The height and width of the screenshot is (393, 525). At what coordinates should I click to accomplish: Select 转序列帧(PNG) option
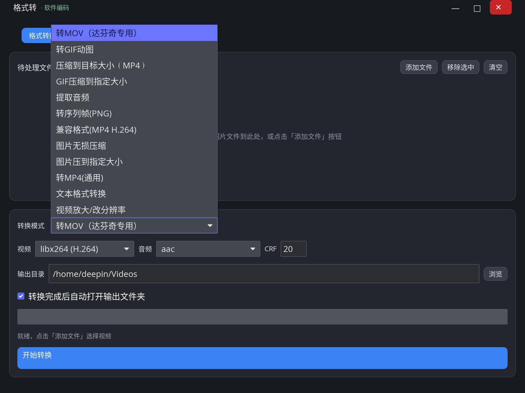(x=134, y=113)
